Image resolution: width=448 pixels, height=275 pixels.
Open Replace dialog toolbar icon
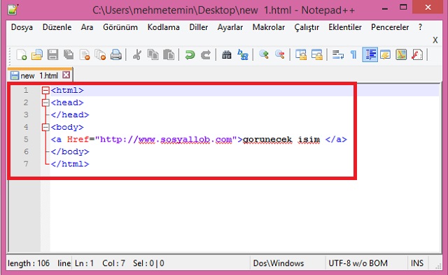243,54
